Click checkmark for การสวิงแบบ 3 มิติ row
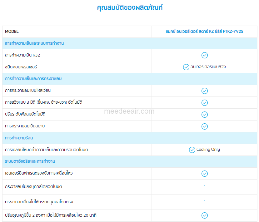This screenshot has height=222, width=259. coord(204,103)
